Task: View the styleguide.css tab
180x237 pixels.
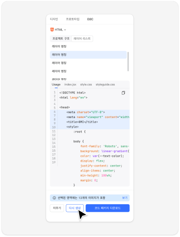Action: (105, 84)
